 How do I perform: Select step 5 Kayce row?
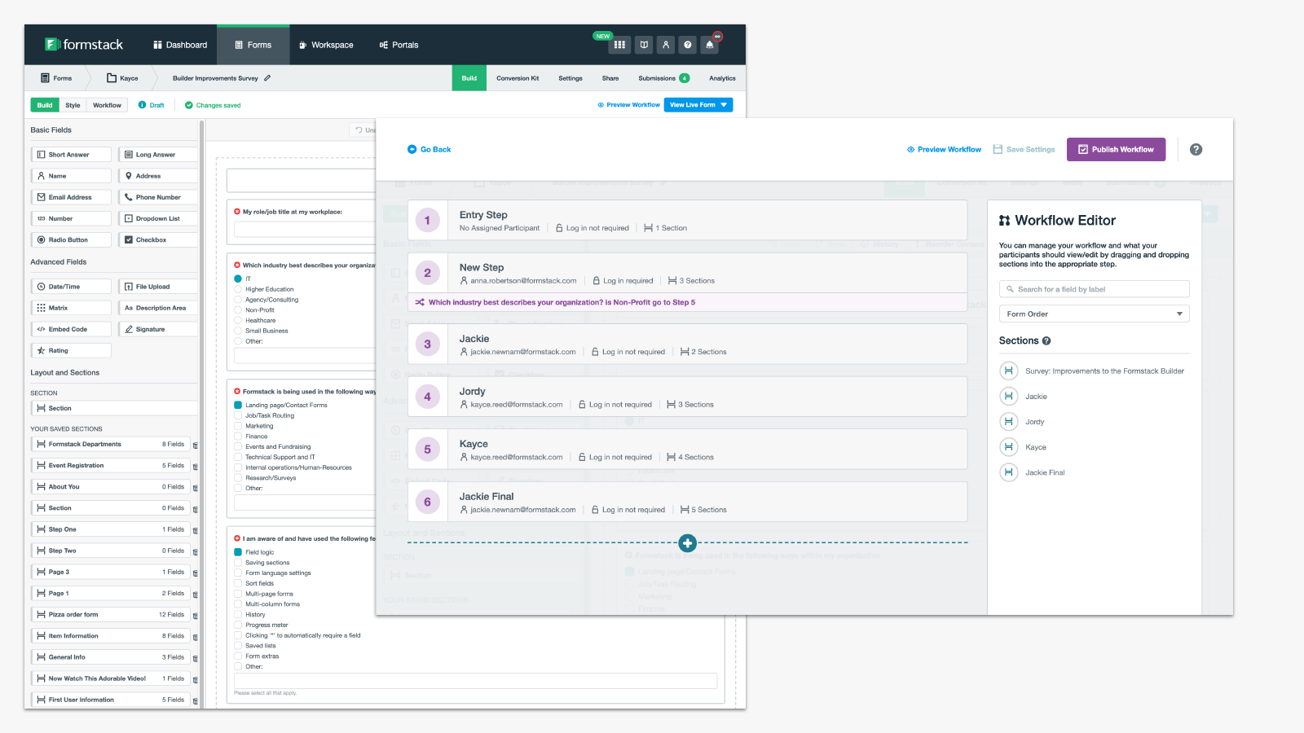click(687, 449)
